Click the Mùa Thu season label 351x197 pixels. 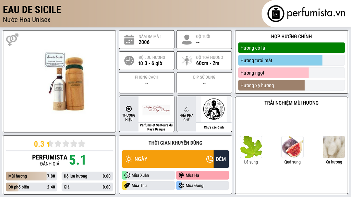pos(139,185)
